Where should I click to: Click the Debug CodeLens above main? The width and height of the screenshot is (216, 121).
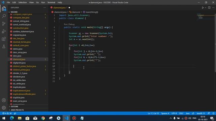72,24
